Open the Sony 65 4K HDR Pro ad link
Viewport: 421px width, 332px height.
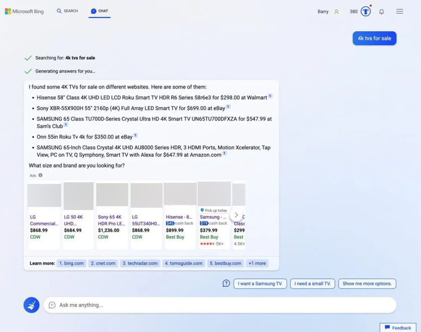(x=112, y=220)
